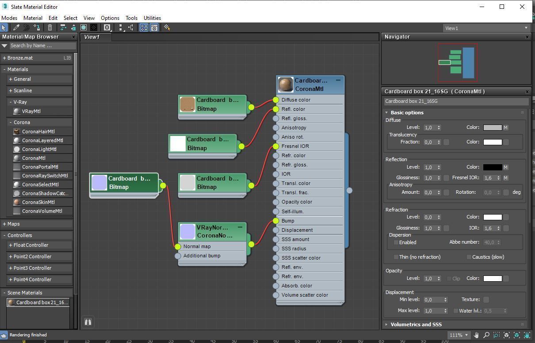Select Cardboard box scene material
Screen dimensions: 535x343
pyautogui.click(x=38, y=302)
